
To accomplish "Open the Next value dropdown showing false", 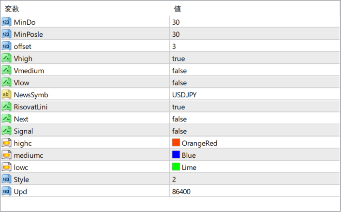I will [x=254, y=119].
